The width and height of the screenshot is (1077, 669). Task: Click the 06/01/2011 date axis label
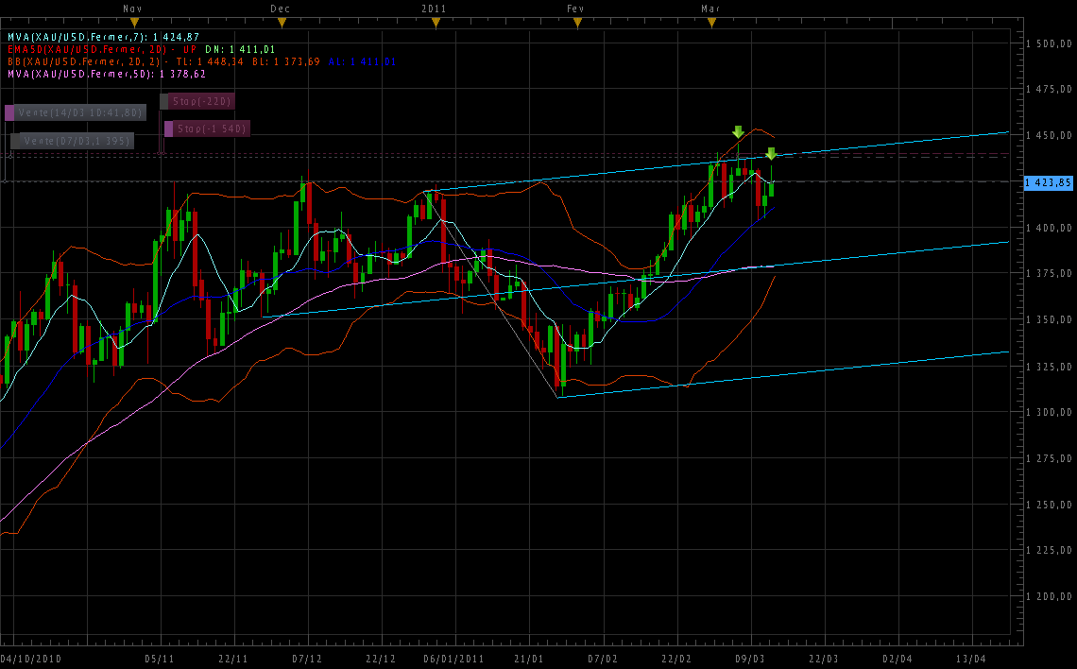453,658
